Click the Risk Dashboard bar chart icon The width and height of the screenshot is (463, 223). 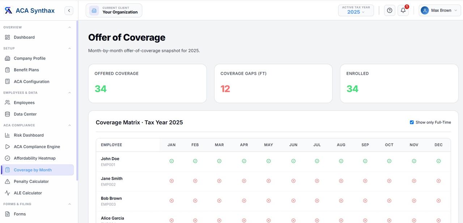7,135
